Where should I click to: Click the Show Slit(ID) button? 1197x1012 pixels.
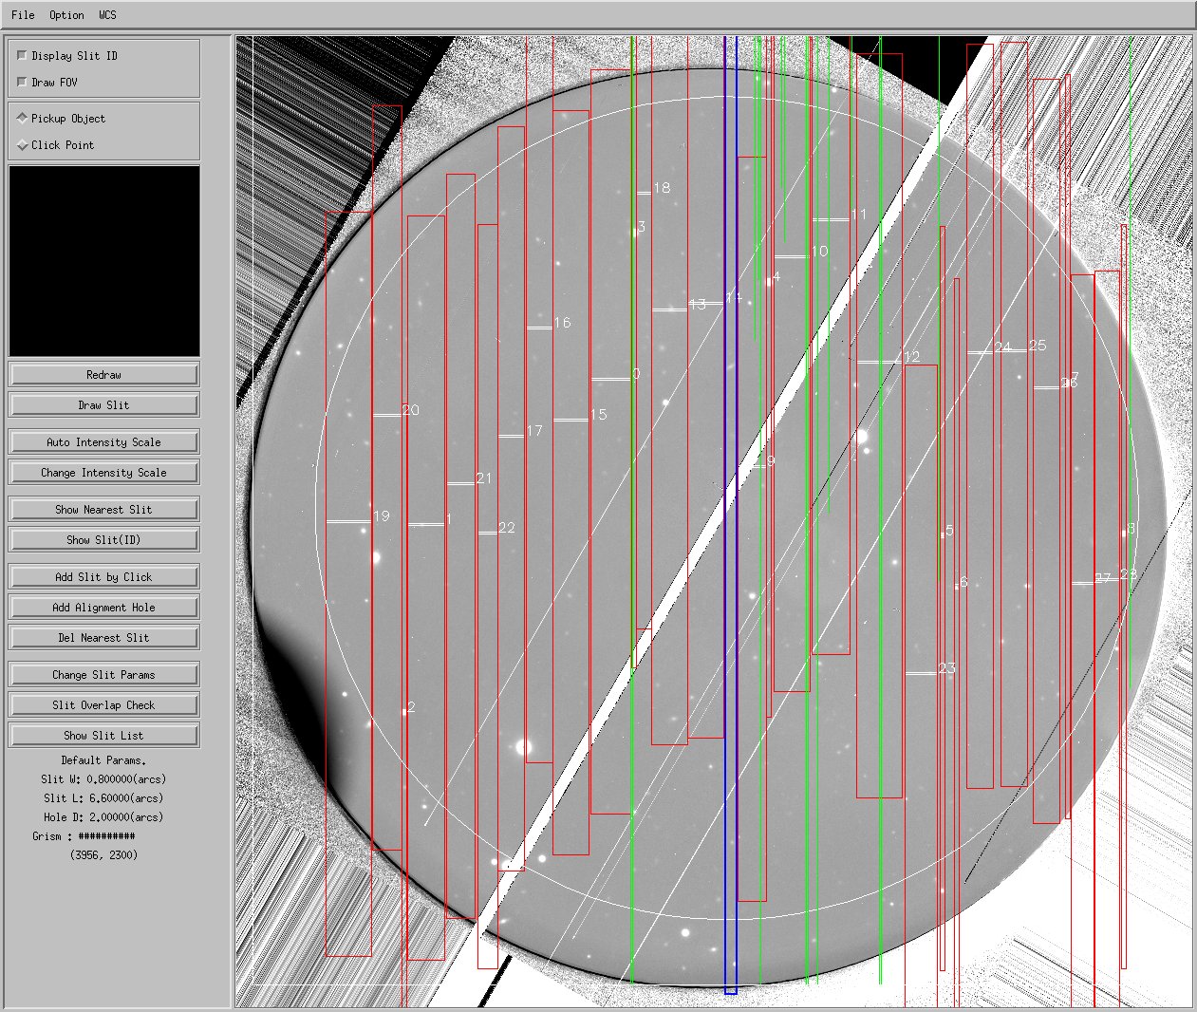pyautogui.click(x=103, y=540)
